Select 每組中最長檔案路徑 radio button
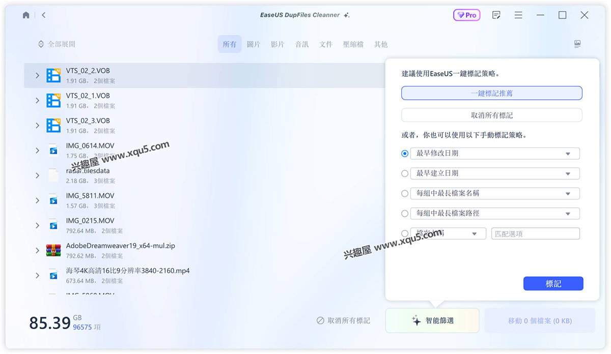This screenshot has width=611, height=354. (405, 214)
